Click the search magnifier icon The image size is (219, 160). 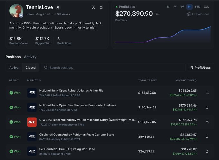tap(46, 68)
